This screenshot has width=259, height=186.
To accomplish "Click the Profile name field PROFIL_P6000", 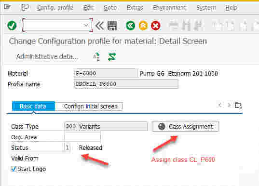I will [x=126, y=84].
